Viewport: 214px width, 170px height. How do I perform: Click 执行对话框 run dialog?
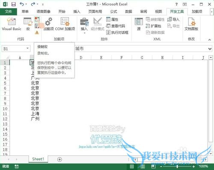click(117, 33)
